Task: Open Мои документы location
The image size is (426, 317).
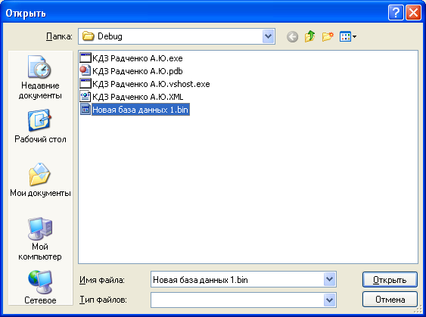Action: pos(40,180)
